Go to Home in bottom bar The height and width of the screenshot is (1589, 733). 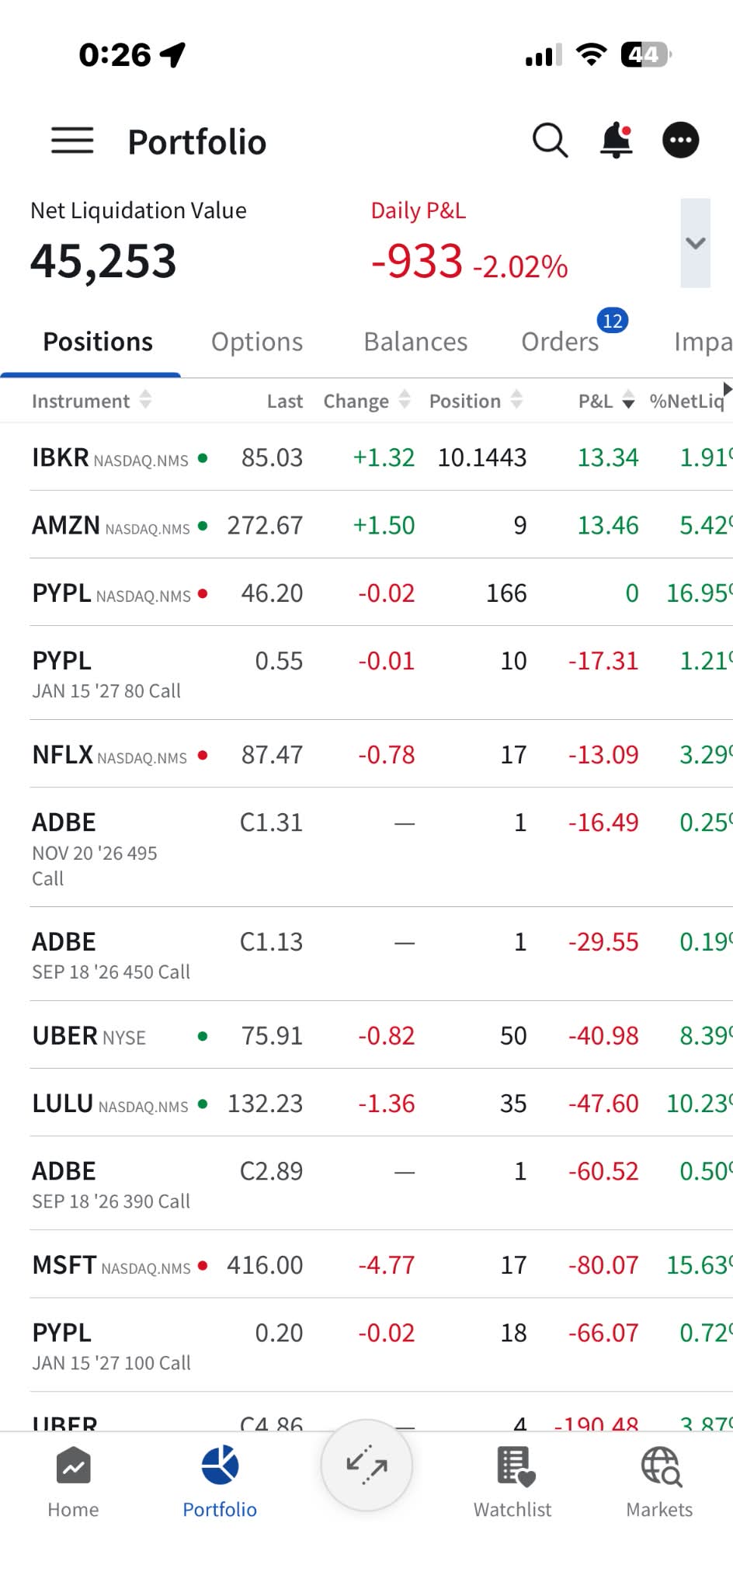[73, 1483]
